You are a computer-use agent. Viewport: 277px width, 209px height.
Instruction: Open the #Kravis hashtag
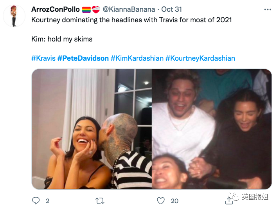pyautogui.click(x=43, y=58)
